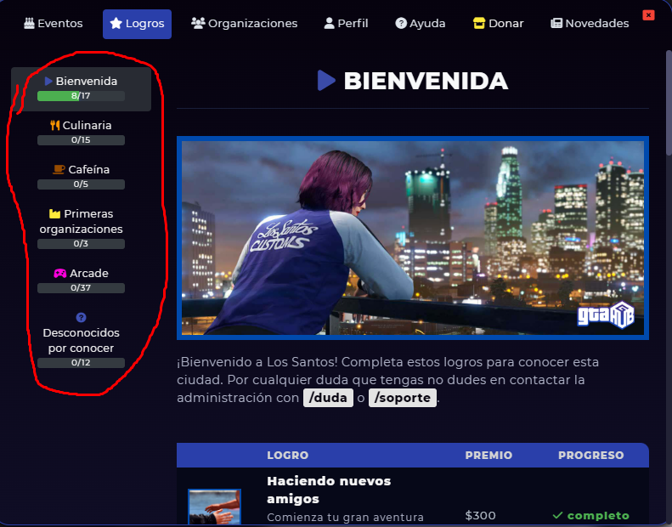This screenshot has width=672, height=527.
Task: Open the Donar tab
Action: (499, 24)
